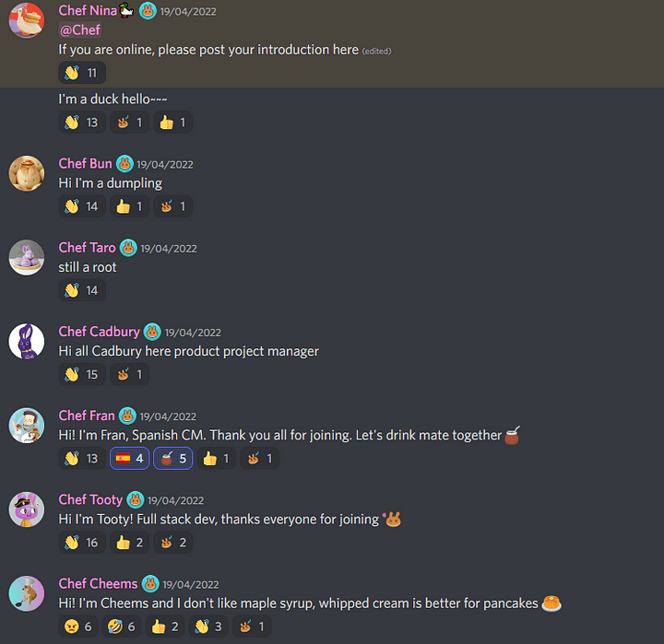This screenshot has height=644, width=664.
Task: Click the Chef Tooty username
Action: click(x=90, y=499)
